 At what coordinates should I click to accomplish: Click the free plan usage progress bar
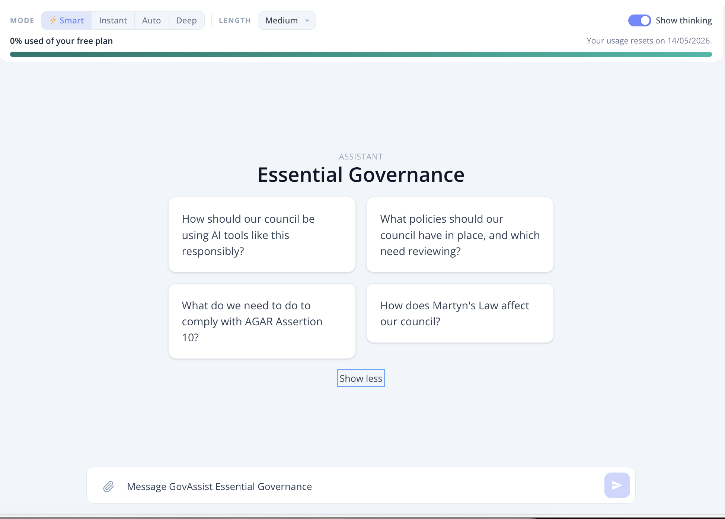361,54
